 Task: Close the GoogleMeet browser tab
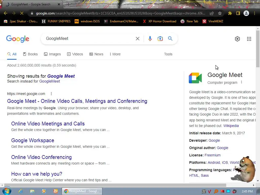tap(59, 4)
